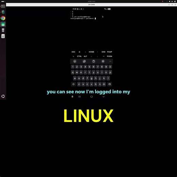
Task: Tap the dash extra key next to ALT
Action: coord(92,56)
